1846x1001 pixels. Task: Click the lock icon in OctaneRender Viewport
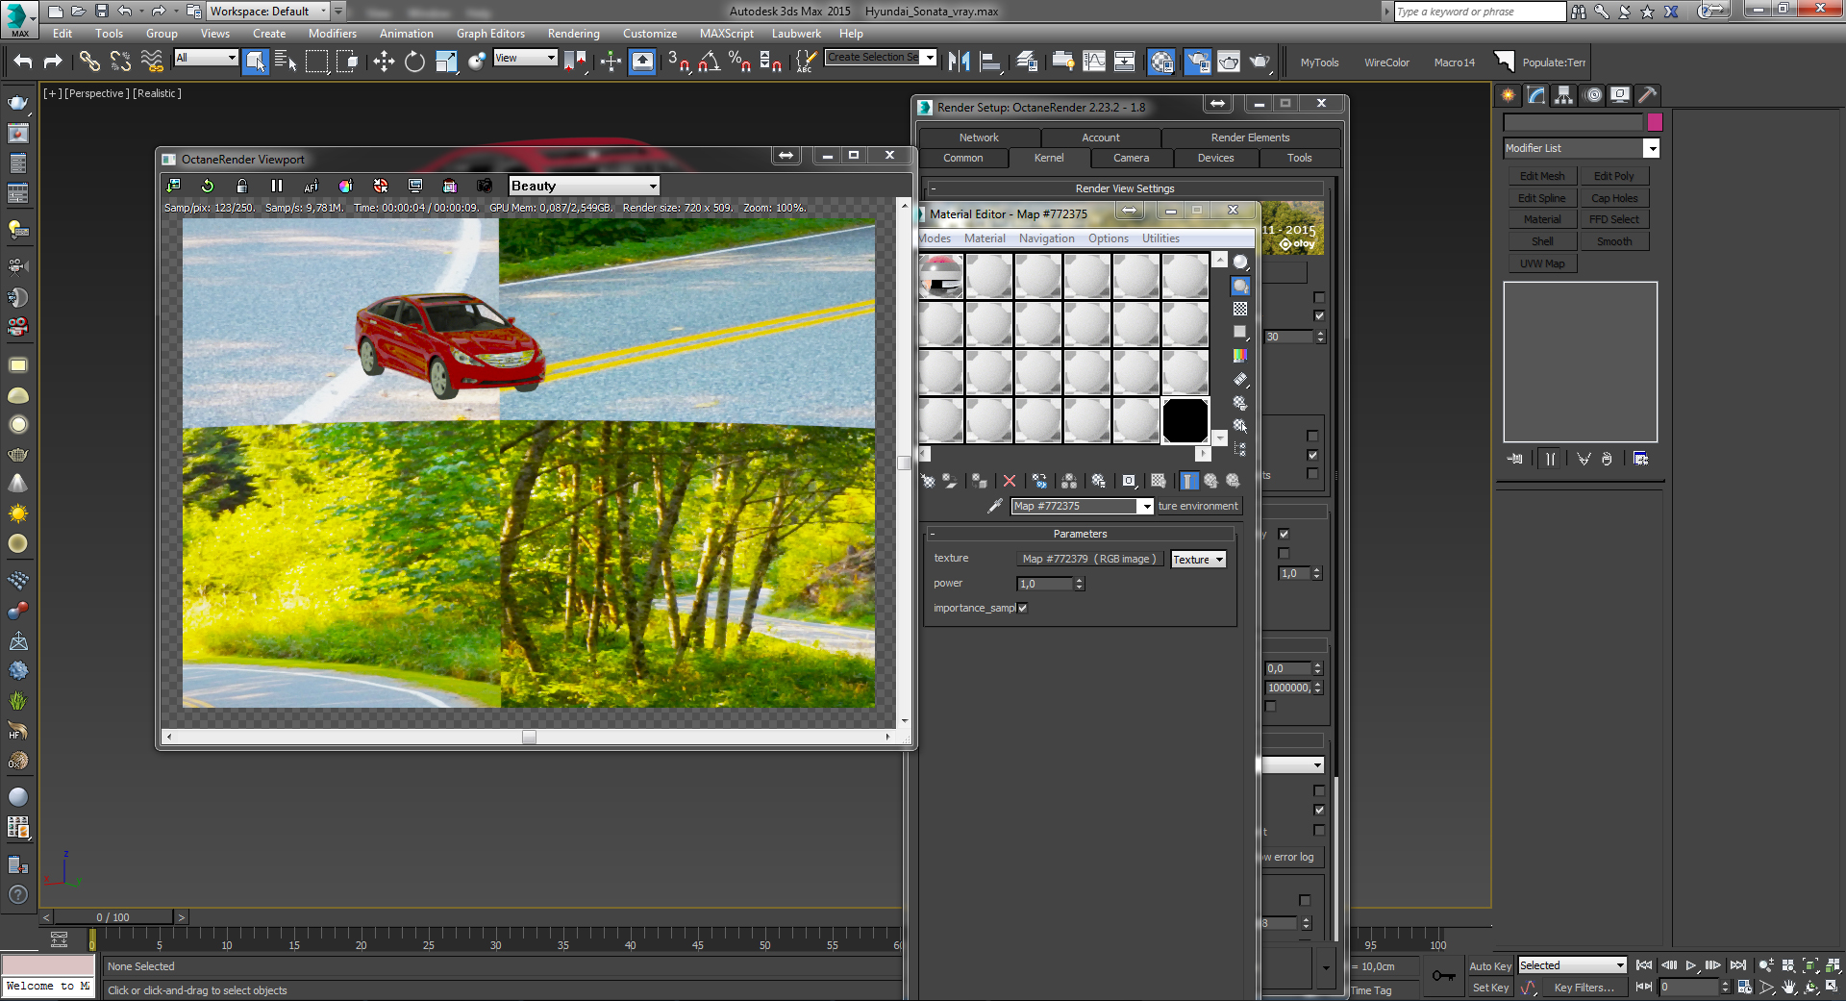coord(242,186)
